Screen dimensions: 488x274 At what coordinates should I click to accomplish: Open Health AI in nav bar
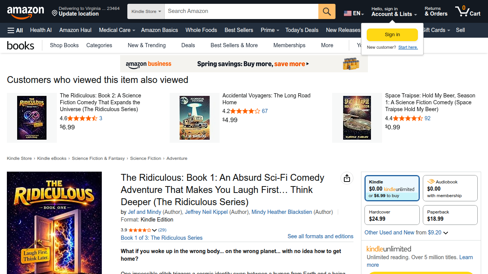(x=41, y=30)
